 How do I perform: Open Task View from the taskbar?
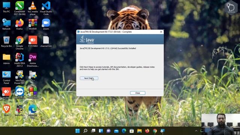click(x=93, y=131)
